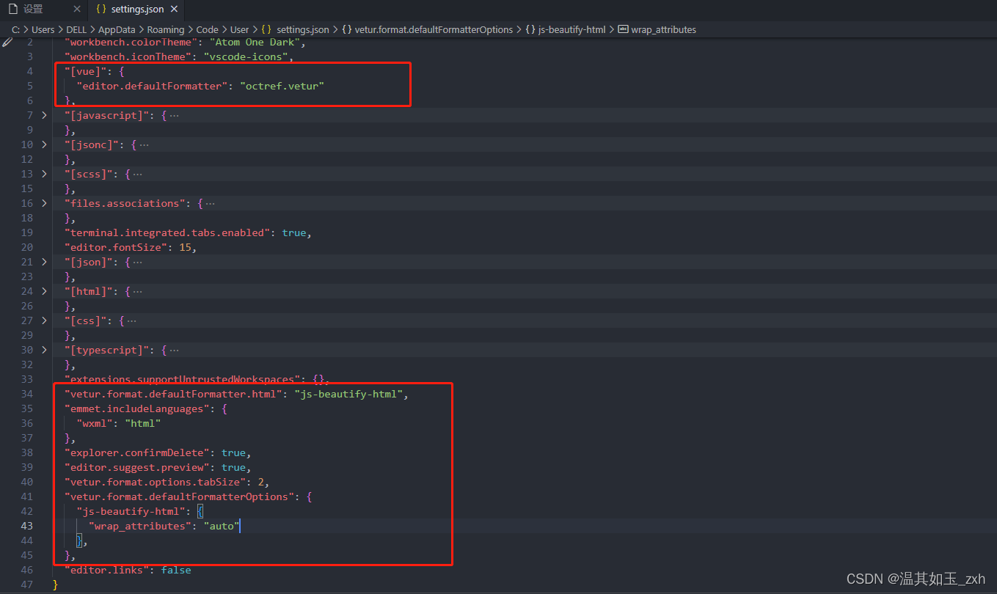Open the C: breadcrumb segment

pyautogui.click(x=15, y=29)
